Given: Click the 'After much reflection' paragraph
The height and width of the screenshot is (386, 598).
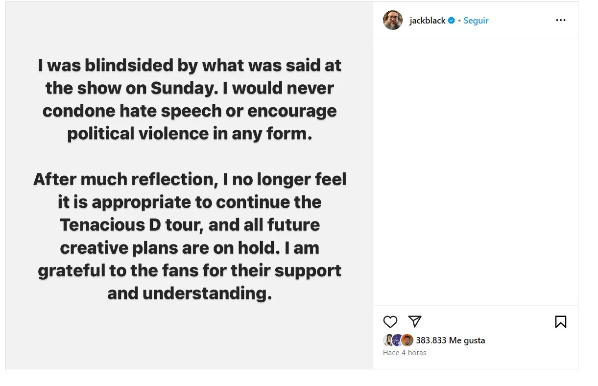Looking at the screenshot, I should [190, 236].
